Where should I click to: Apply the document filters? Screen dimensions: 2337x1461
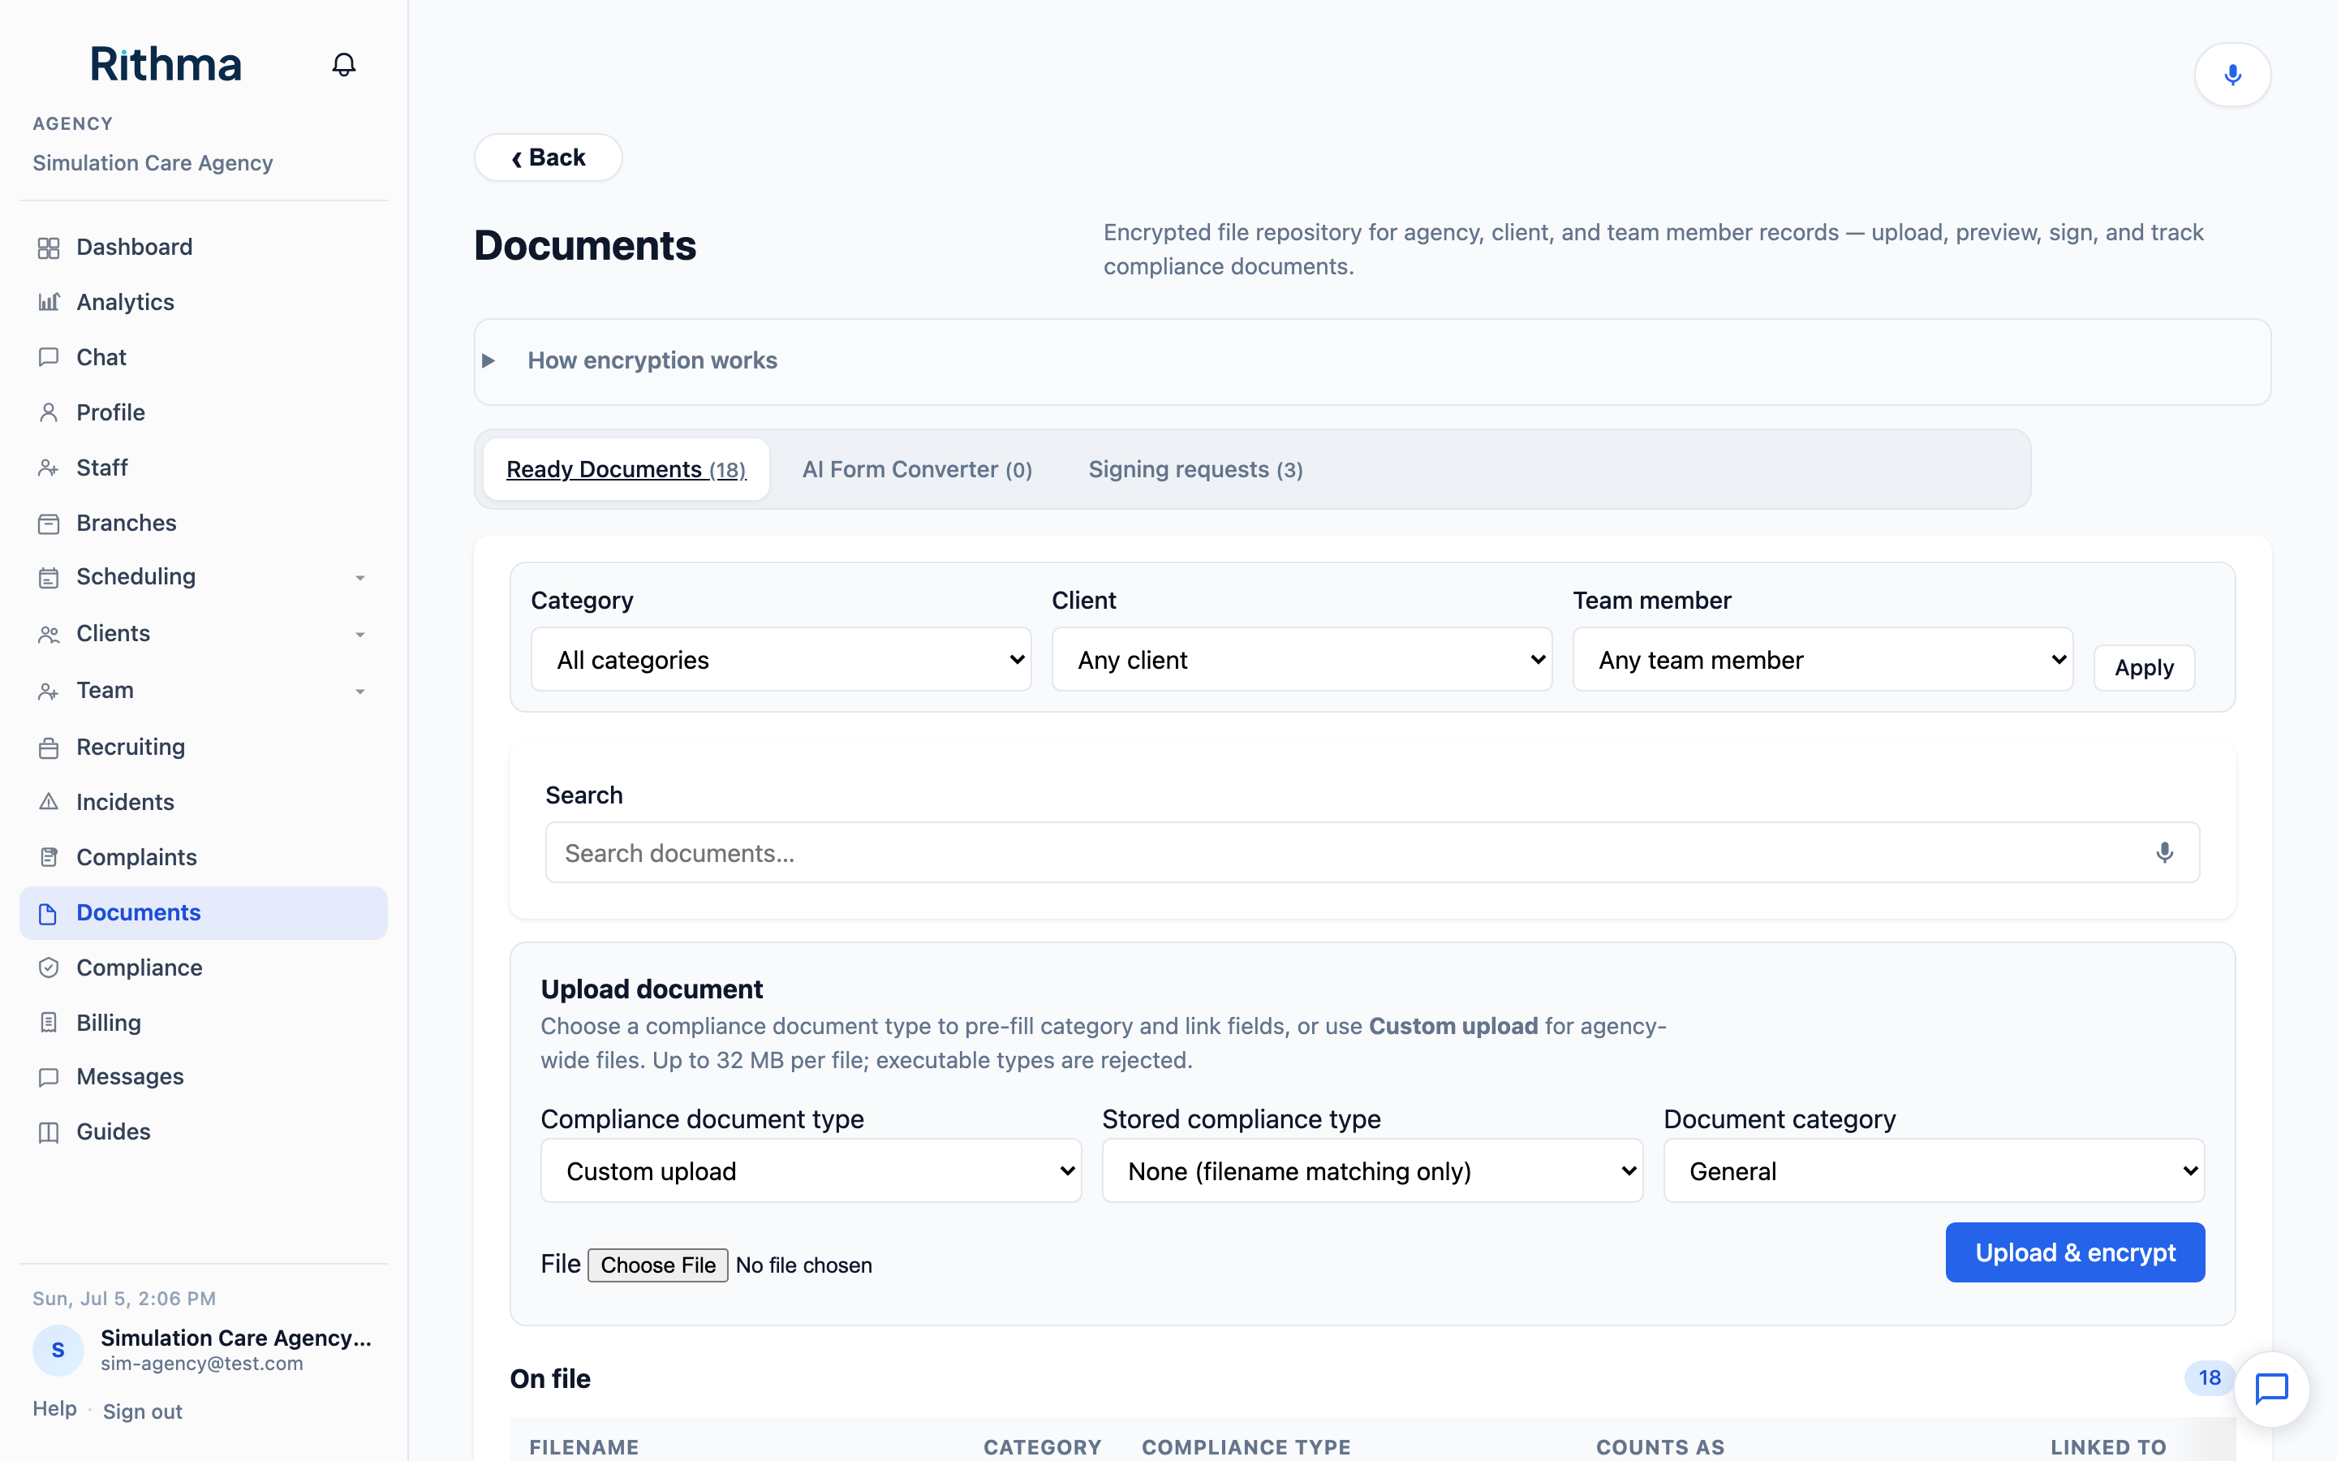coord(2144,668)
